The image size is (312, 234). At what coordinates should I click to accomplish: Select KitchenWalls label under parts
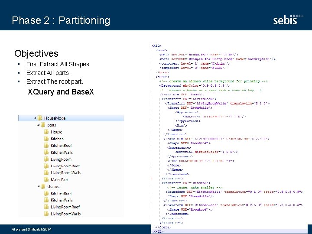click(62, 152)
